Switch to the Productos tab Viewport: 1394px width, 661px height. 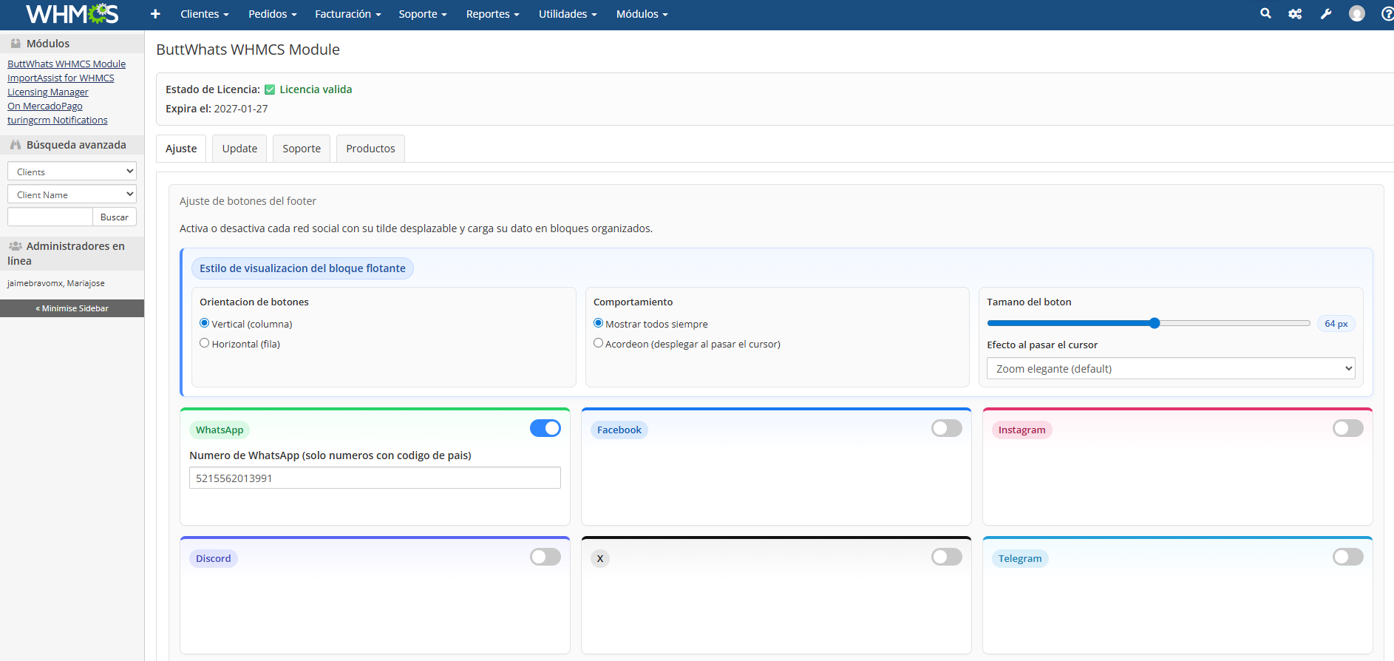(370, 149)
